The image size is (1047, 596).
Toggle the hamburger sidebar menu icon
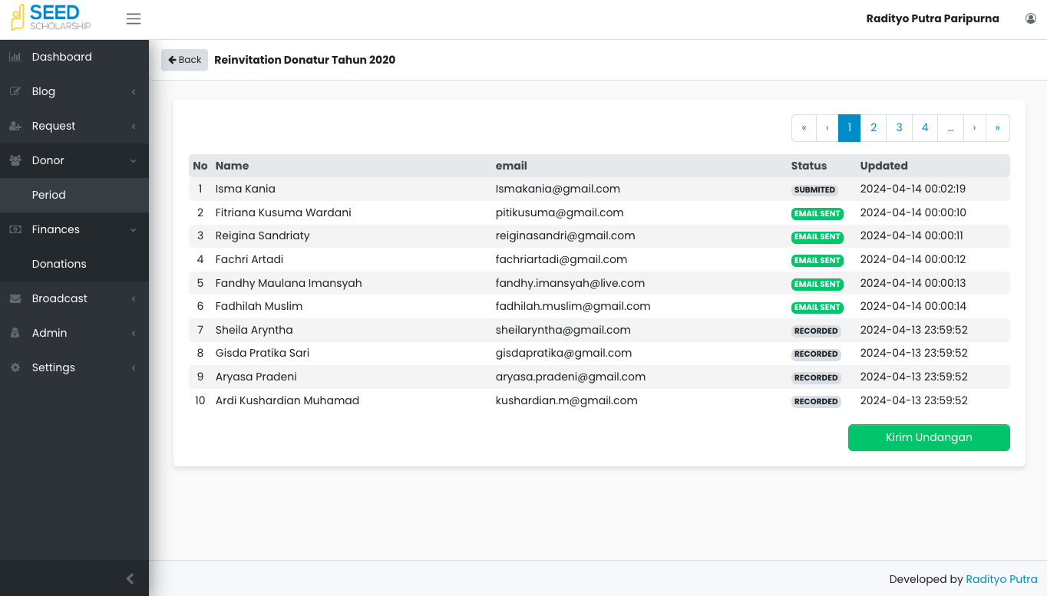click(134, 19)
